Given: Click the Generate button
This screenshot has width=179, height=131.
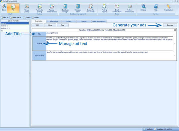Looking at the screenshot, I should coord(170,25).
